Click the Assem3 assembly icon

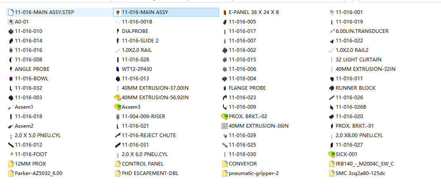point(118,107)
